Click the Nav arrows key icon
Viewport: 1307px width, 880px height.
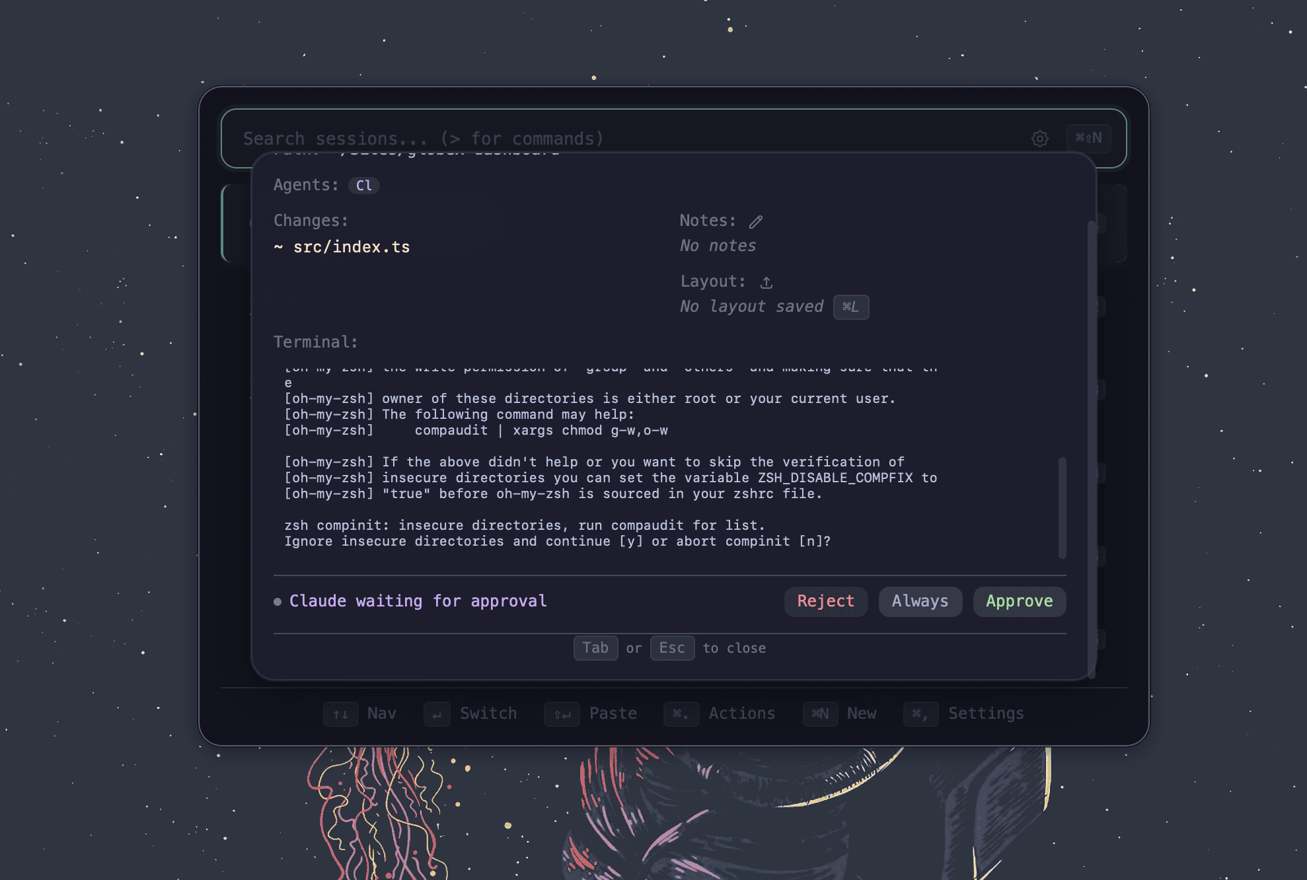[341, 714]
